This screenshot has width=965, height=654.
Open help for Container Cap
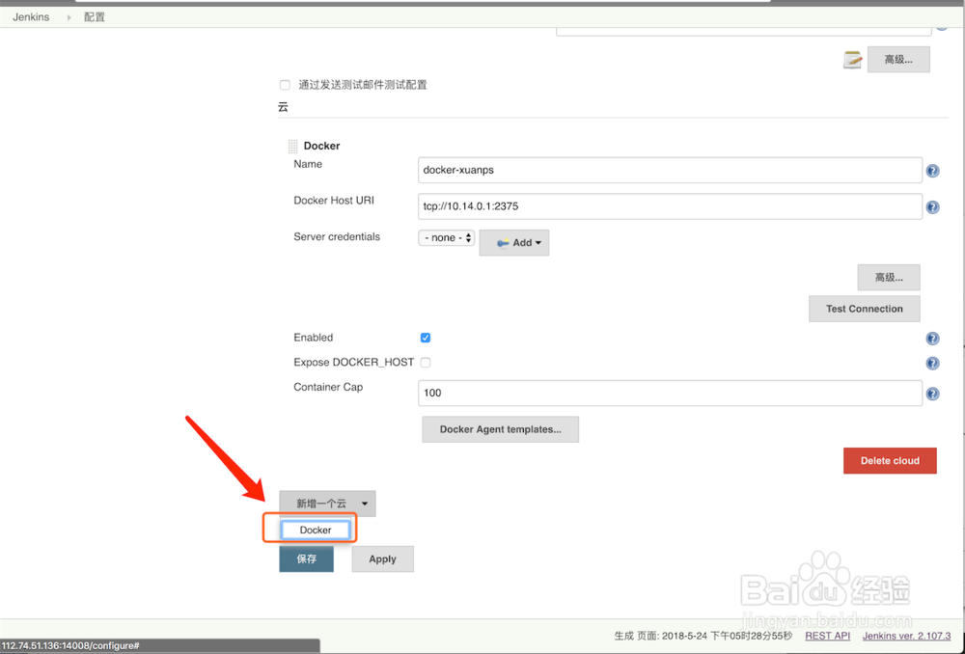[x=932, y=394]
